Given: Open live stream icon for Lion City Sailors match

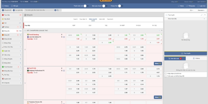Looking at the screenshot, I should click(x=64, y=37).
